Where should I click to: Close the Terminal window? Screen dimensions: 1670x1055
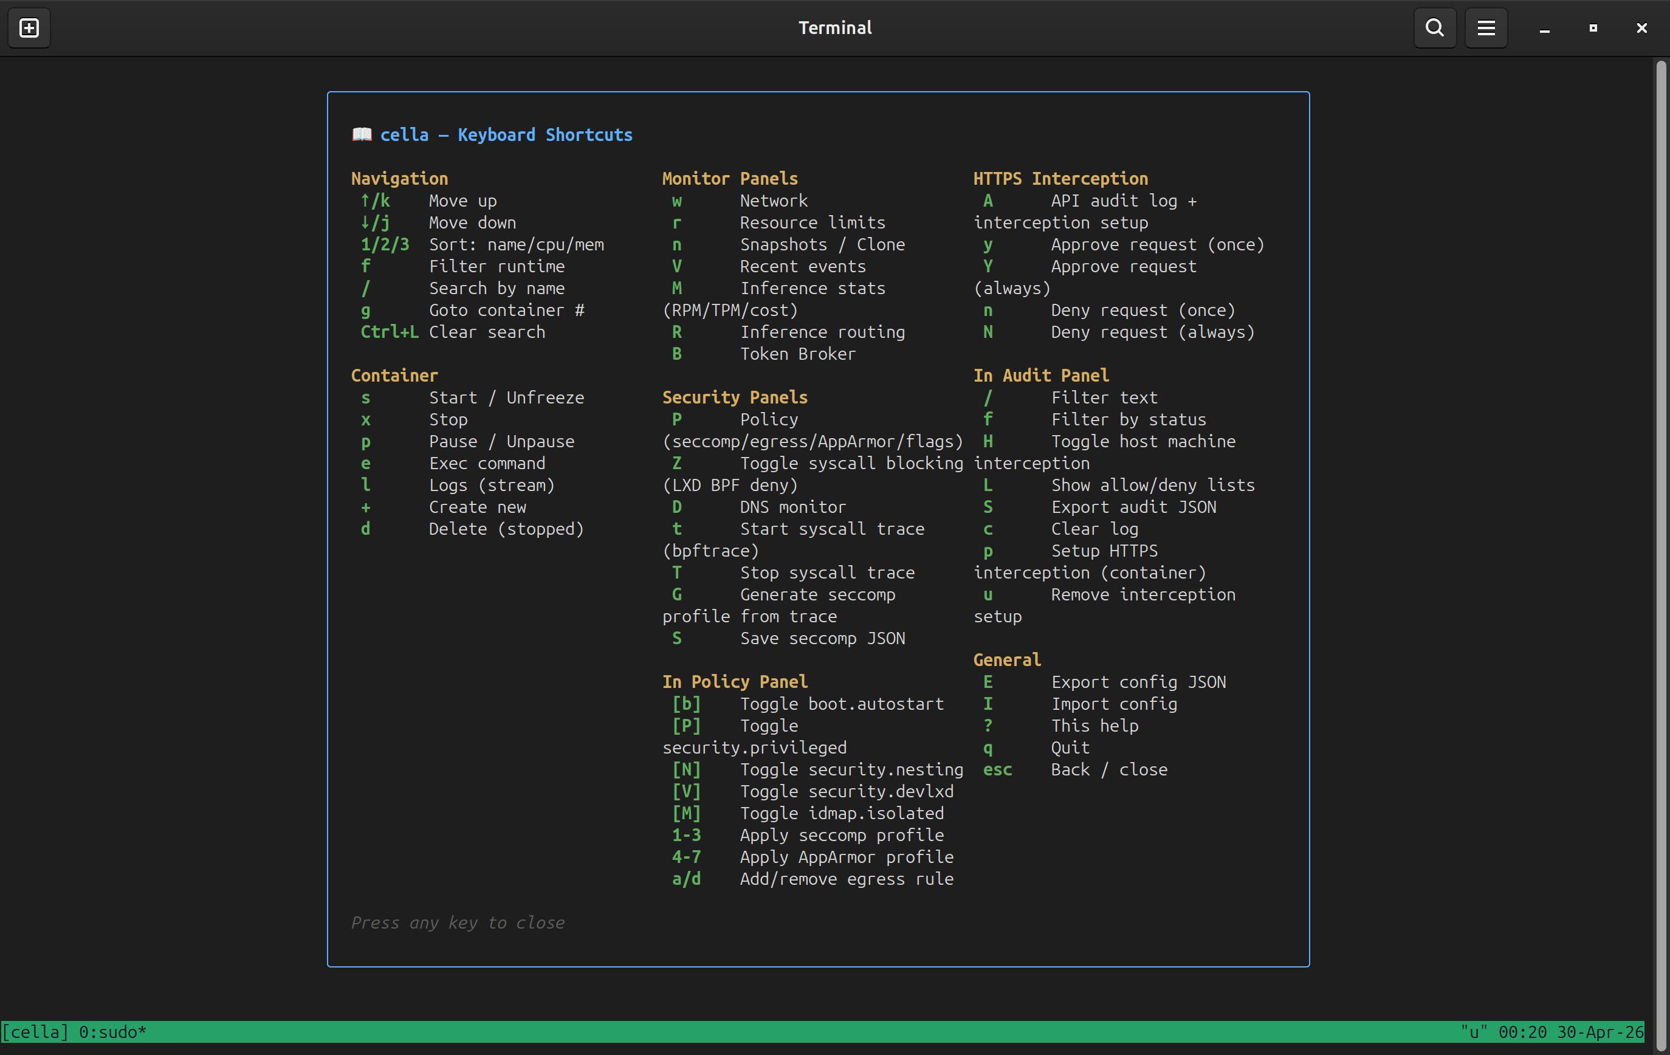pos(1641,29)
